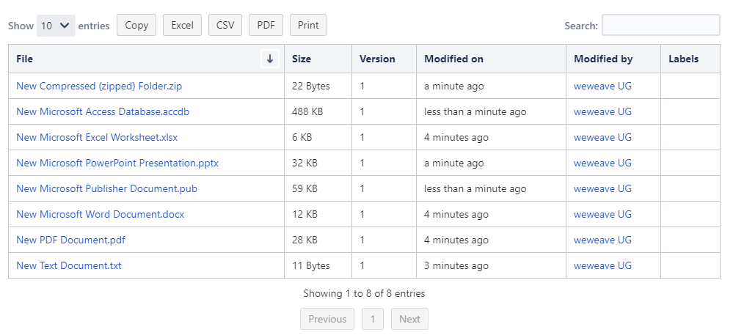Export the table as PDF

click(x=266, y=25)
